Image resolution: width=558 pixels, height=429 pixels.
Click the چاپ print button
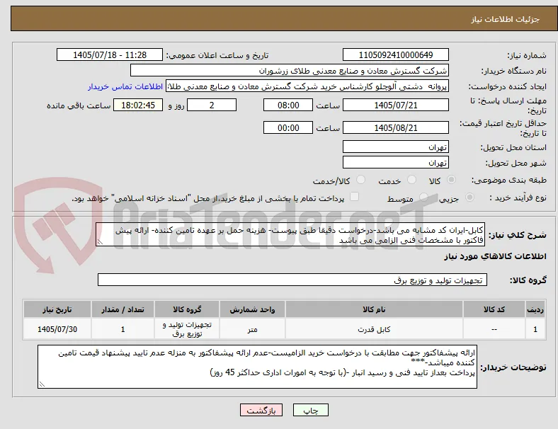click(311, 410)
